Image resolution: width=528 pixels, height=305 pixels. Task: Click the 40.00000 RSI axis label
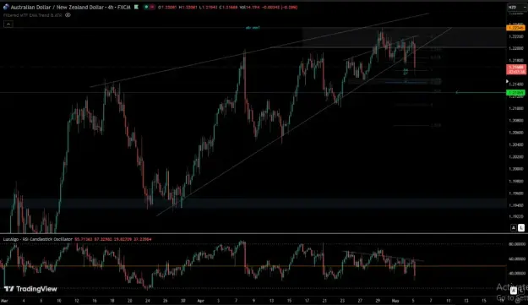tap(516, 274)
